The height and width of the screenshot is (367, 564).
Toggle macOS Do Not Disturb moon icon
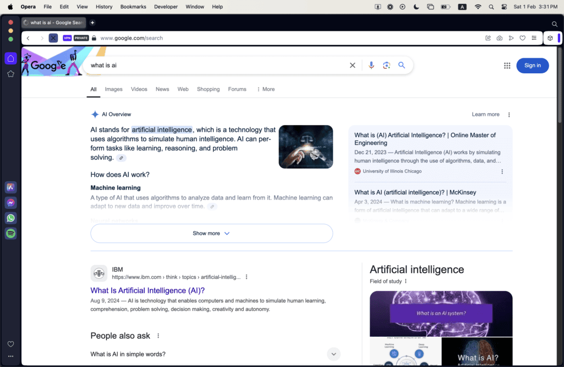click(x=416, y=7)
